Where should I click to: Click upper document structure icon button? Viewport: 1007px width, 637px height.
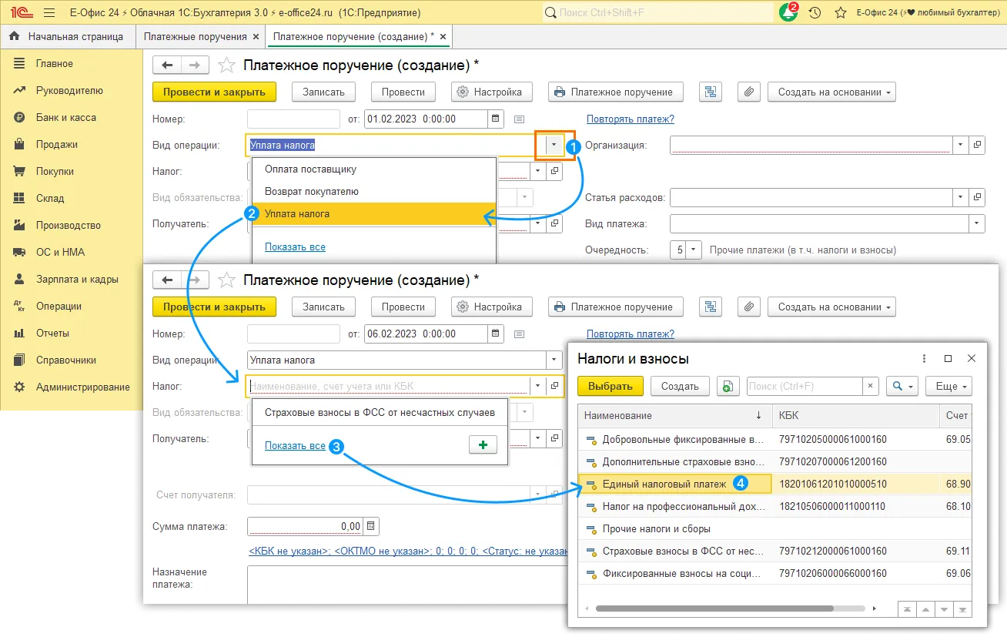(x=710, y=92)
